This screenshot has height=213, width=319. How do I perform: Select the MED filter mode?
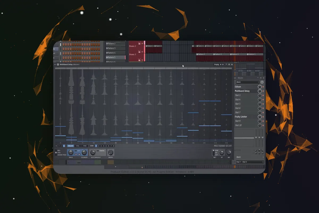59,150
